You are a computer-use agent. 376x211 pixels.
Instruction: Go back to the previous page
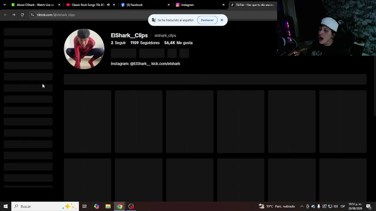pyautogui.click(x=6, y=15)
